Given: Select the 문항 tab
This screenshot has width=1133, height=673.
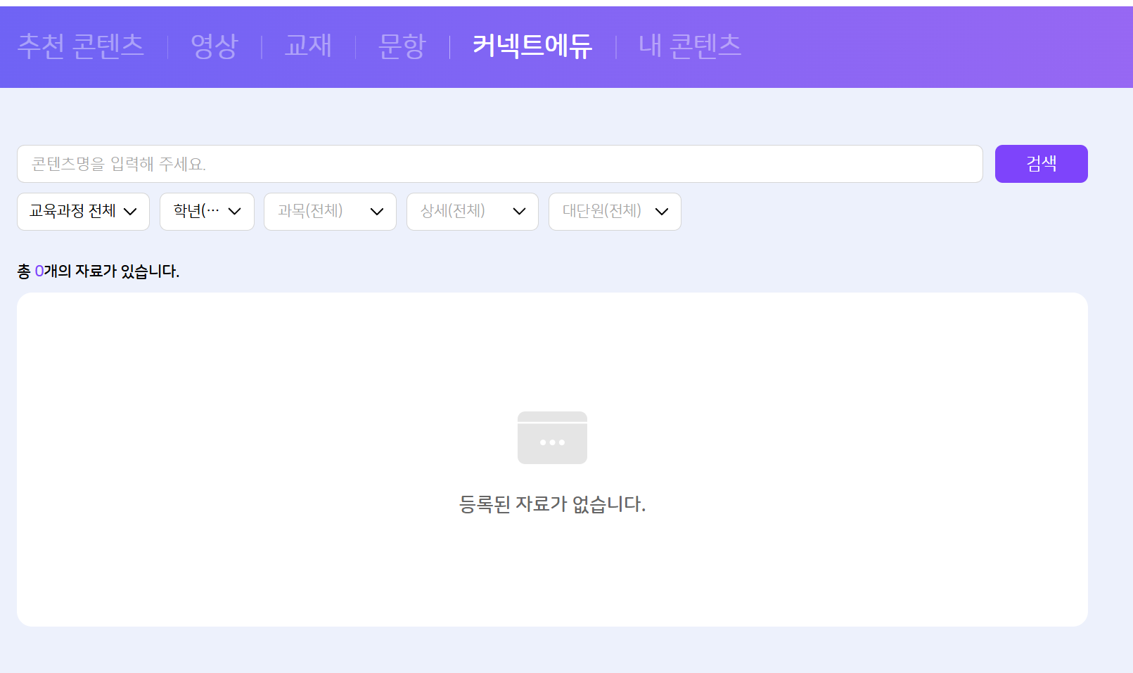Looking at the screenshot, I should click(402, 46).
